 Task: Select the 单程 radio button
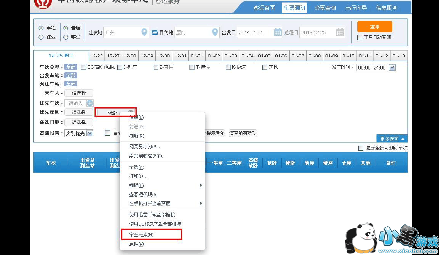pos(41,28)
